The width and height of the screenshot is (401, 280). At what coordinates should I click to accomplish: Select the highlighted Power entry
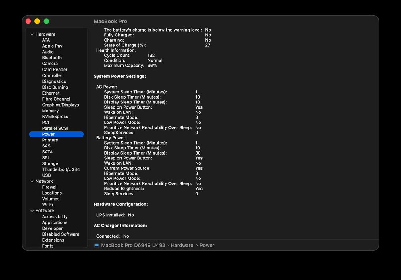(x=57, y=134)
